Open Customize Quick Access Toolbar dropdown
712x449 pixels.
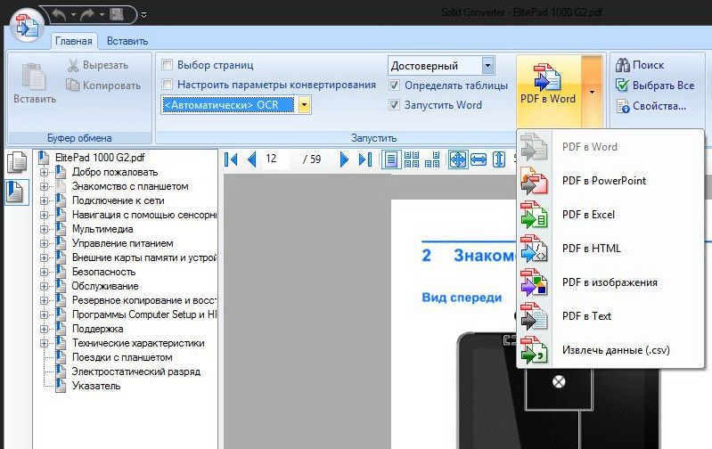(x=143, y=15)
